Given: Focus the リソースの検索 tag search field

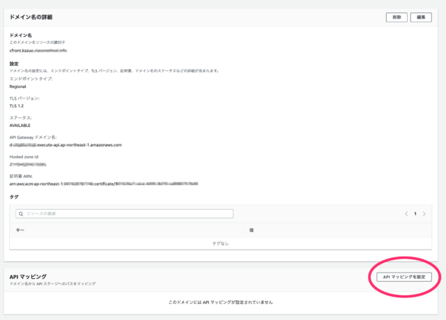Looking at the screenshot, I should point(124,213).
